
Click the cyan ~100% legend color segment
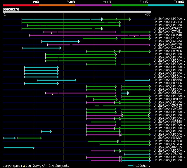pos(166,5)
